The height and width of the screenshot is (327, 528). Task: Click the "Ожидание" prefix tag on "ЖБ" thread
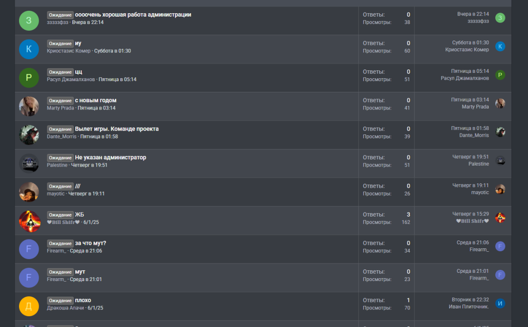coord(60,215)
